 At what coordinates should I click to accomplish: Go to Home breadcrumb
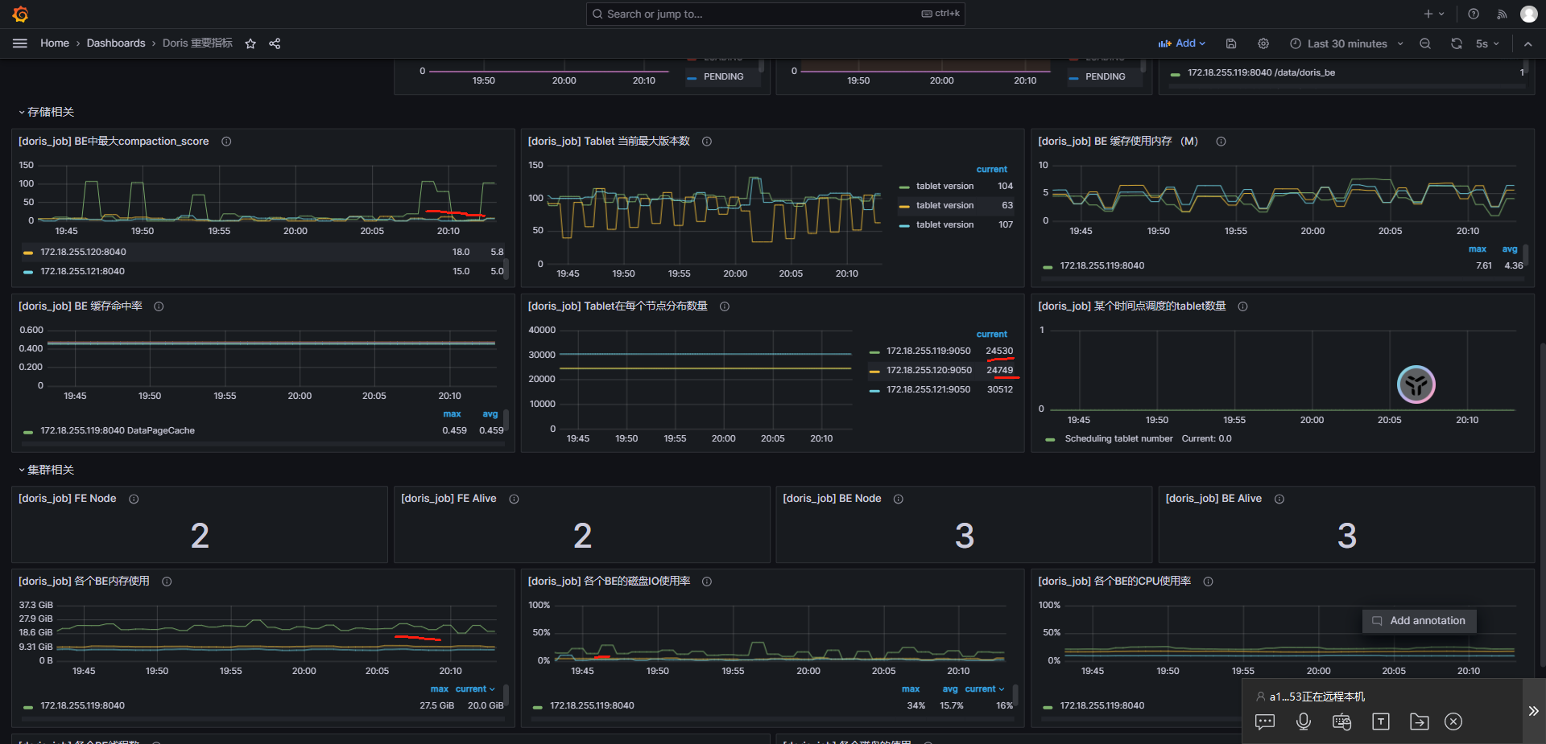[x=55, y=43]
